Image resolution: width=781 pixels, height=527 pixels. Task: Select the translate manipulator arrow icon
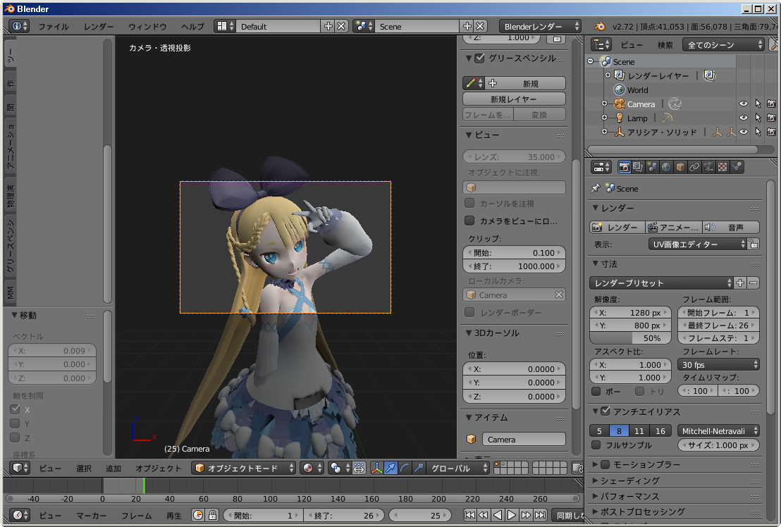point(390,469)
